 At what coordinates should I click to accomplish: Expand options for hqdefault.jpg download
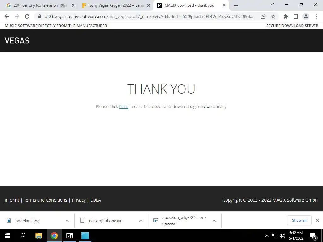[67, 221]
